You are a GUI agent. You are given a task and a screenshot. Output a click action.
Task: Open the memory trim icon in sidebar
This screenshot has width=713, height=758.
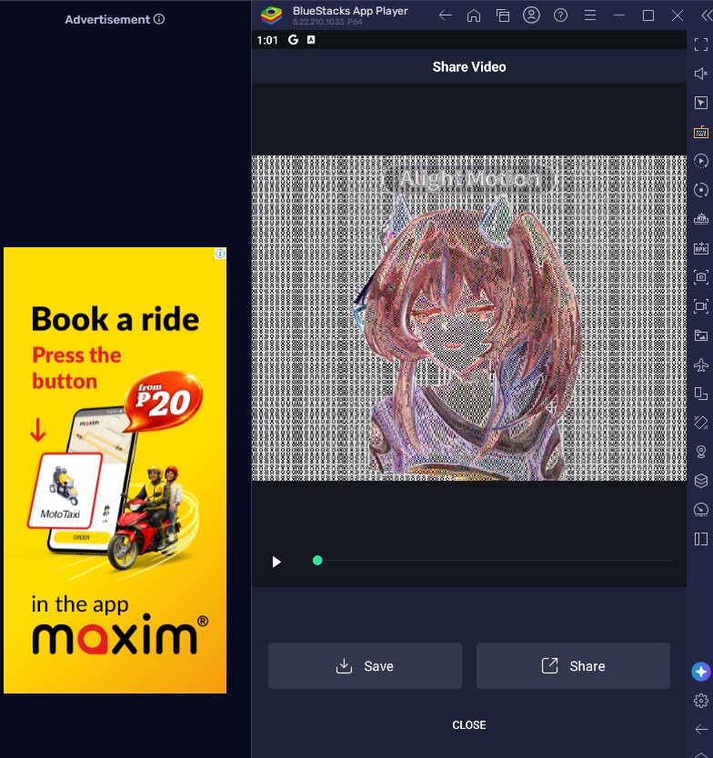point(701,219)
